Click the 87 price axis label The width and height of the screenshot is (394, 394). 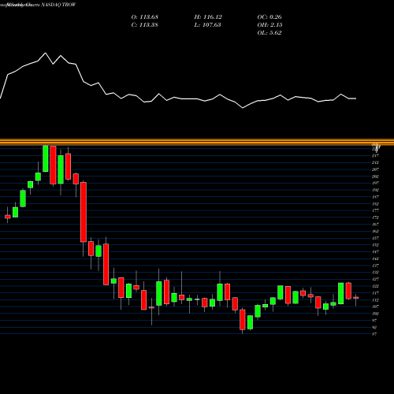pyautogui.click(x=374, y=334)
